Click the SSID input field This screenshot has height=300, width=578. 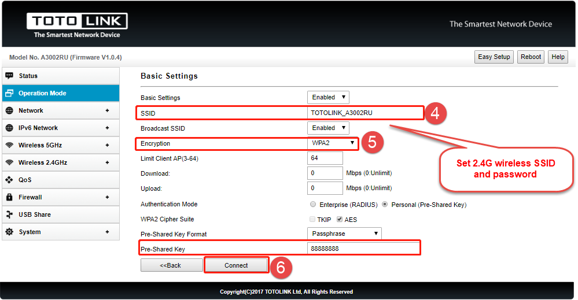tap(365, 113)
